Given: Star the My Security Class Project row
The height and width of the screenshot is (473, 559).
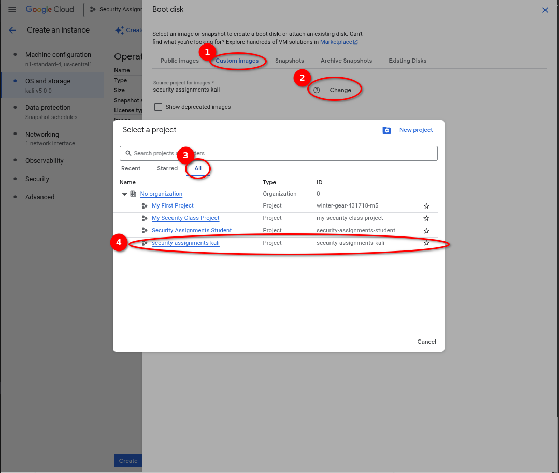Looking at the screenshot, I should (426, 218).
